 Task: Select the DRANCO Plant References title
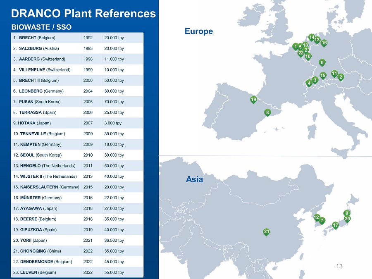pyautogui.click(x=83, y=14)
